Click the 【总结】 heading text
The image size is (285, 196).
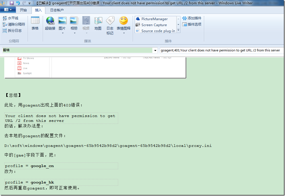pos(13,95)
